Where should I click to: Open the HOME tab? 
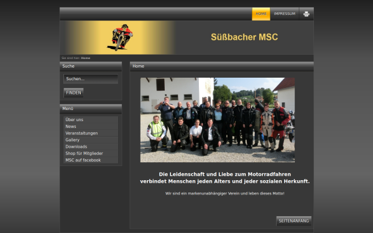261,14
